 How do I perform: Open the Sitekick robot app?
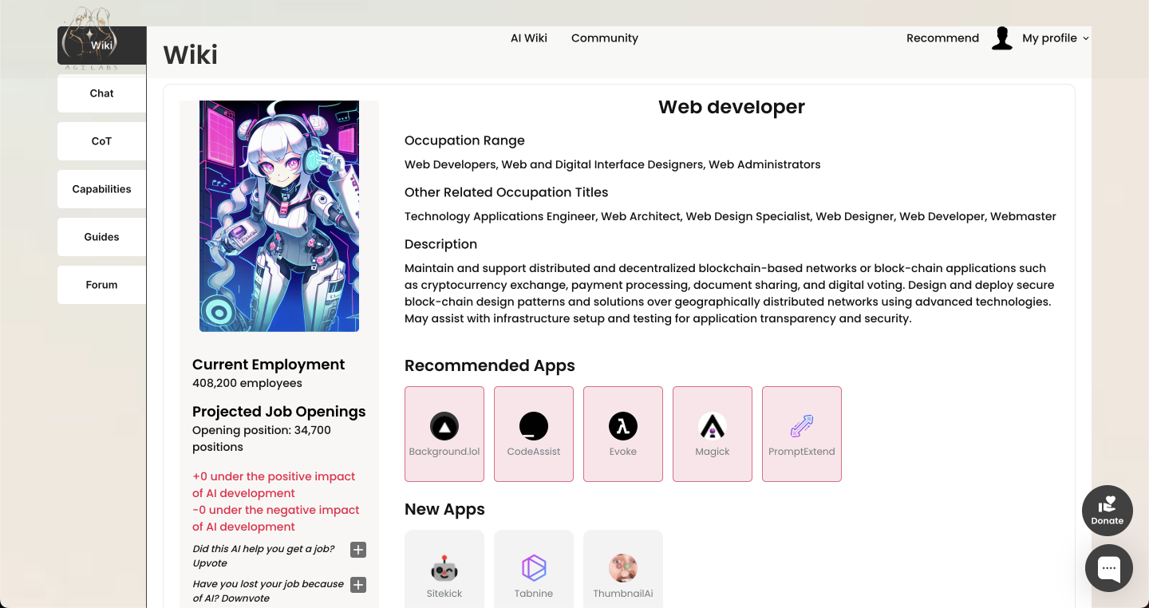(x=444, y=570)
